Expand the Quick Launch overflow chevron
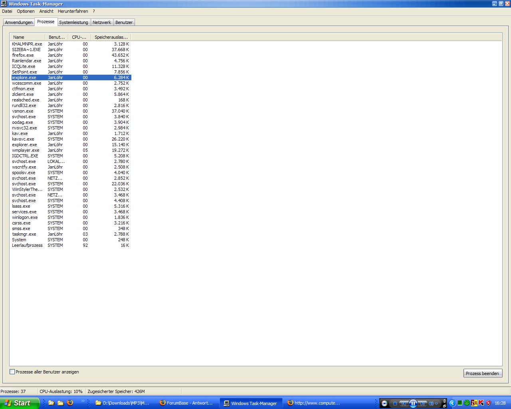Viewport: 511px width, 409px height. click(83, 401)
